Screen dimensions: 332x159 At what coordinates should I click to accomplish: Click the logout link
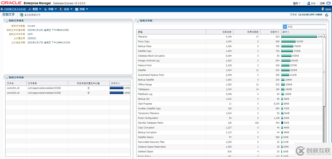322,3
